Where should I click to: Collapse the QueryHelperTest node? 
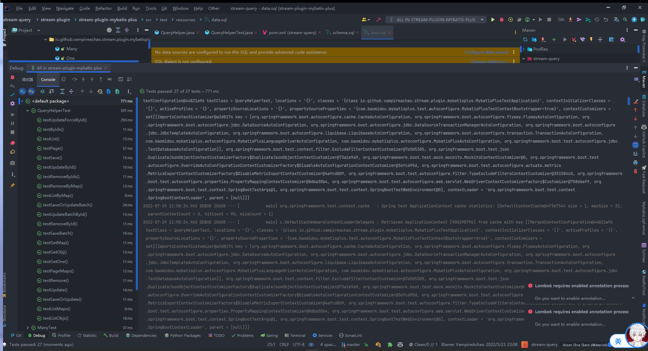point(28,111)
